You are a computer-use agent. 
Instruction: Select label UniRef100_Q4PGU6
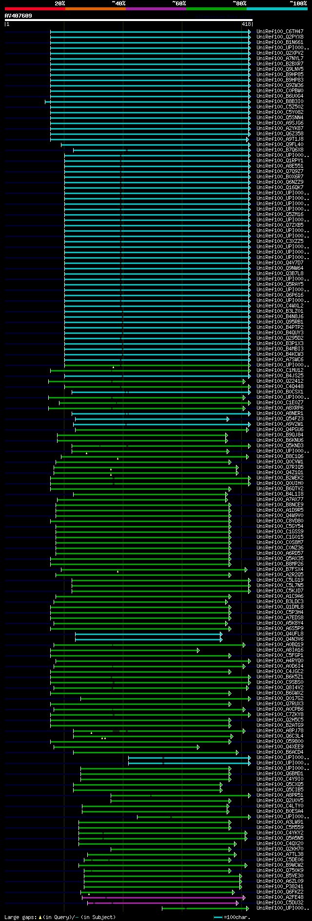click(280, 429)
